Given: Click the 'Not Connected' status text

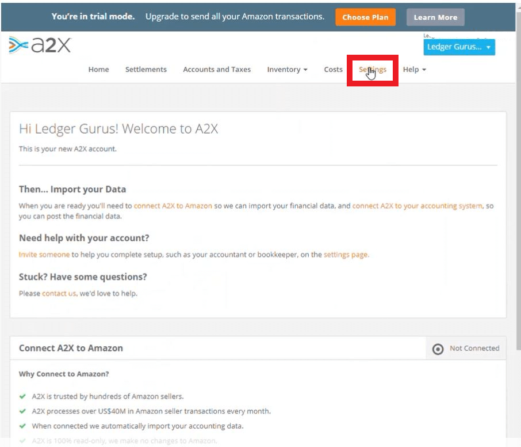Looking at the screenshot, I should (x=474, y=348).
